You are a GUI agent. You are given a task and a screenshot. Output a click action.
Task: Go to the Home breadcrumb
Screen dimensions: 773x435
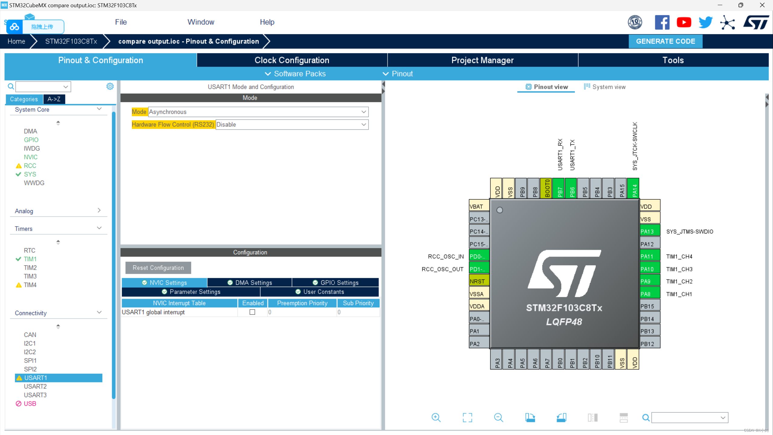pyautogui.click(x=16, y=41)
